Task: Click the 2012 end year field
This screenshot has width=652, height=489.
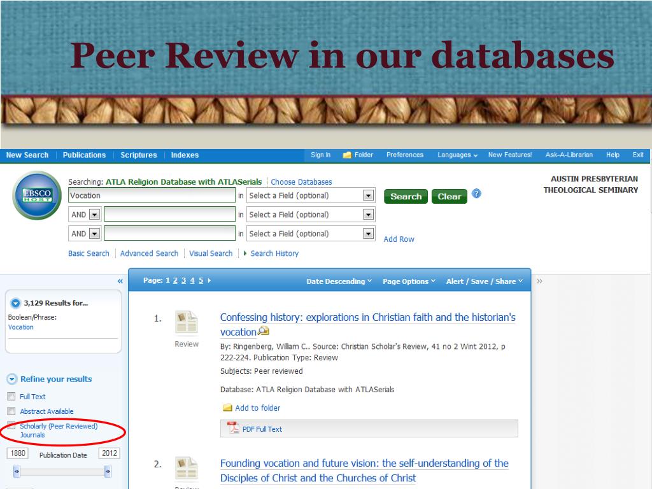Action: tap(110, 453)
